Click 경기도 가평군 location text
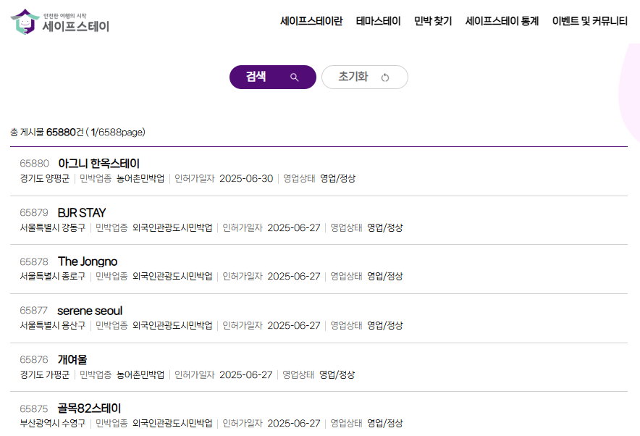 click(45, 374)
